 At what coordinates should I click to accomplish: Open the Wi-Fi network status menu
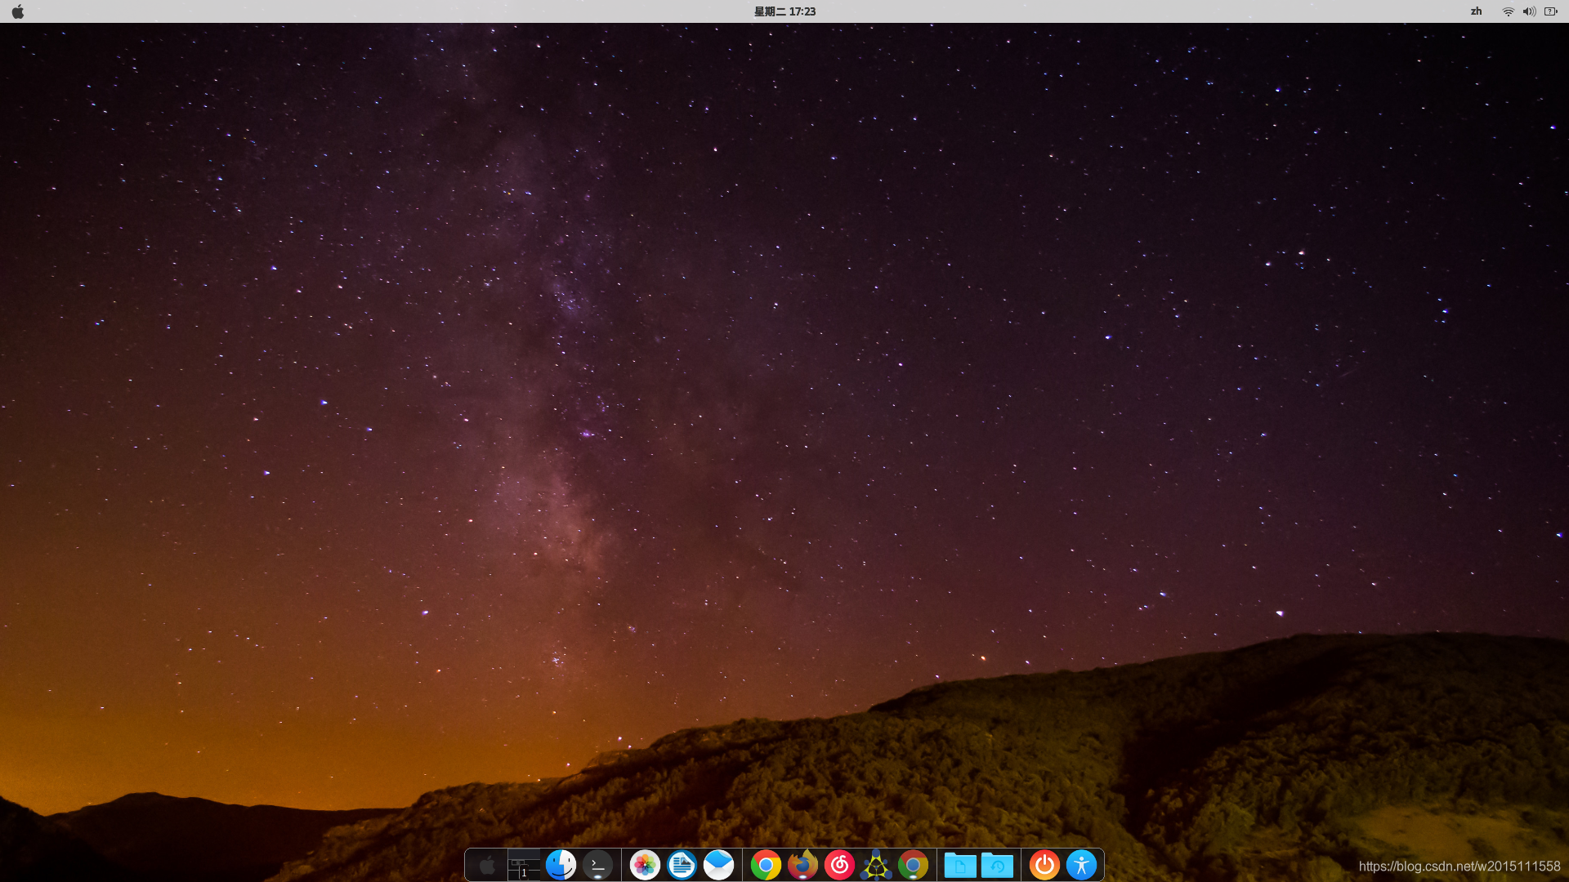[x=1508, y=11]
